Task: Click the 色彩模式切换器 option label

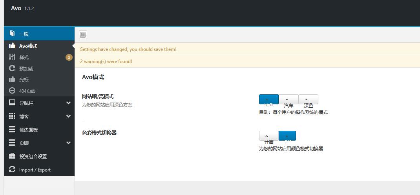Action: coord(99,133)
